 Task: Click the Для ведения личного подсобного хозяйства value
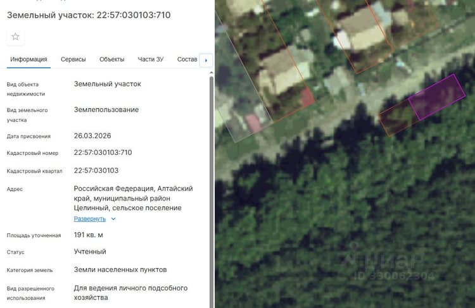tap(130, 293)
